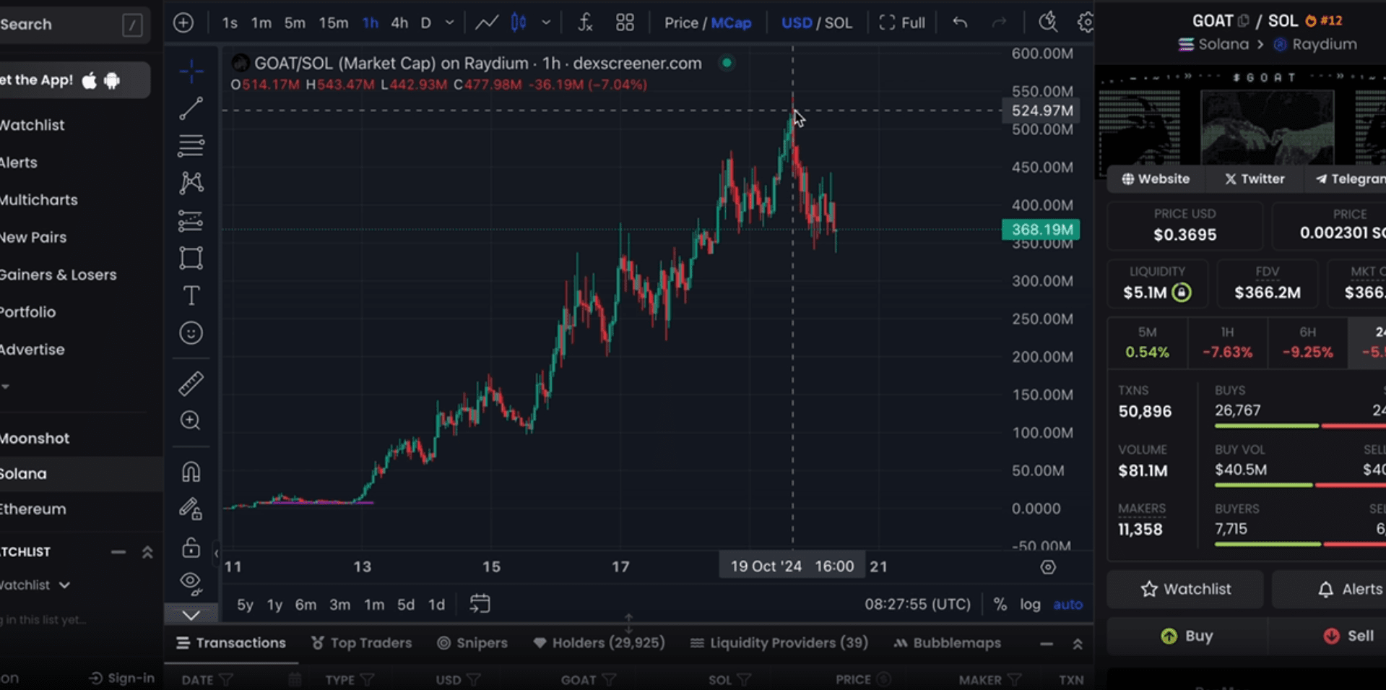
Task: Set range to 5y
Action: point(245,605)
